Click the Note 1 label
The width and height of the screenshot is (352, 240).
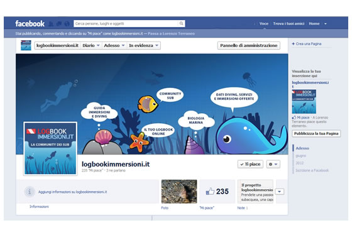243,208
